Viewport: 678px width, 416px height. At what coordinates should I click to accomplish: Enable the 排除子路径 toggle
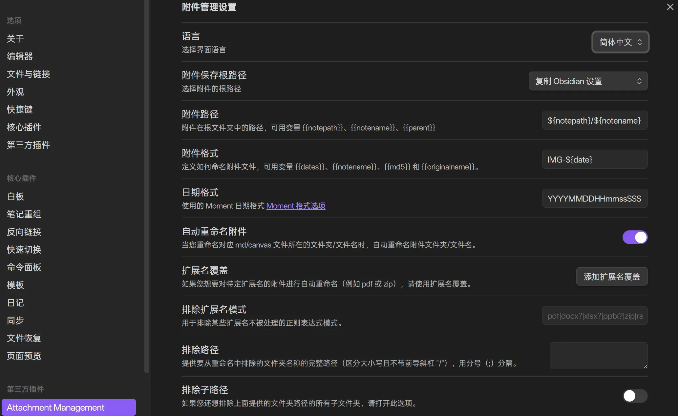coord(635,396)
